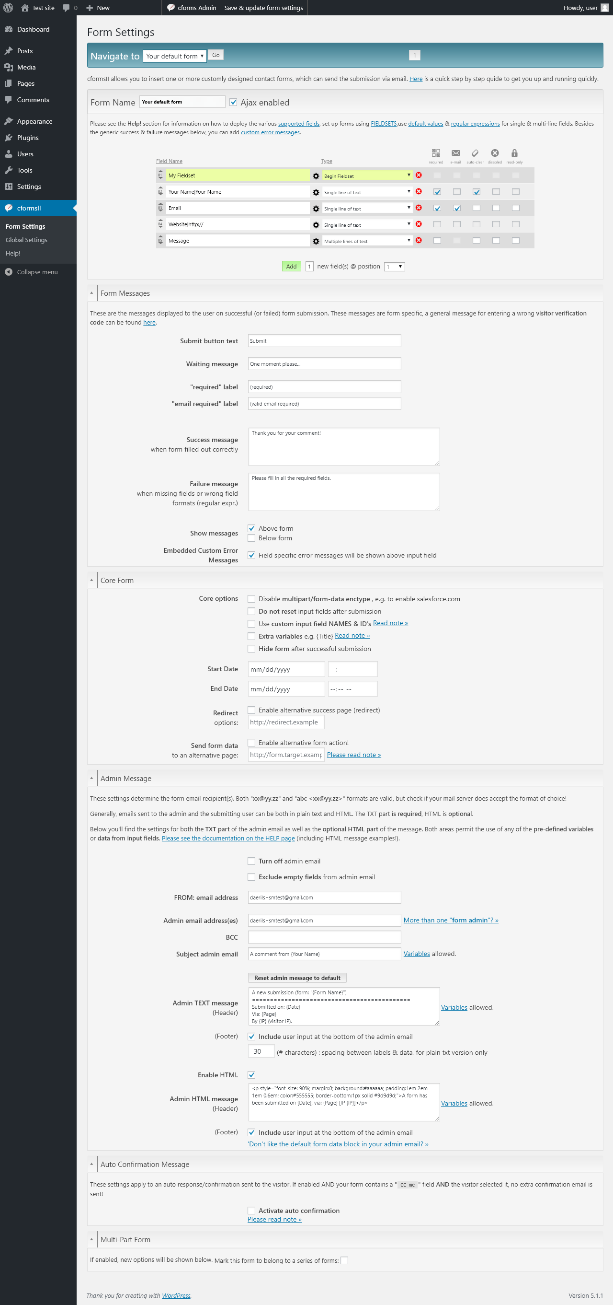The image size is (613, 1305).
Task: Open the custom error messages link
Action: [x=270, y=132]
